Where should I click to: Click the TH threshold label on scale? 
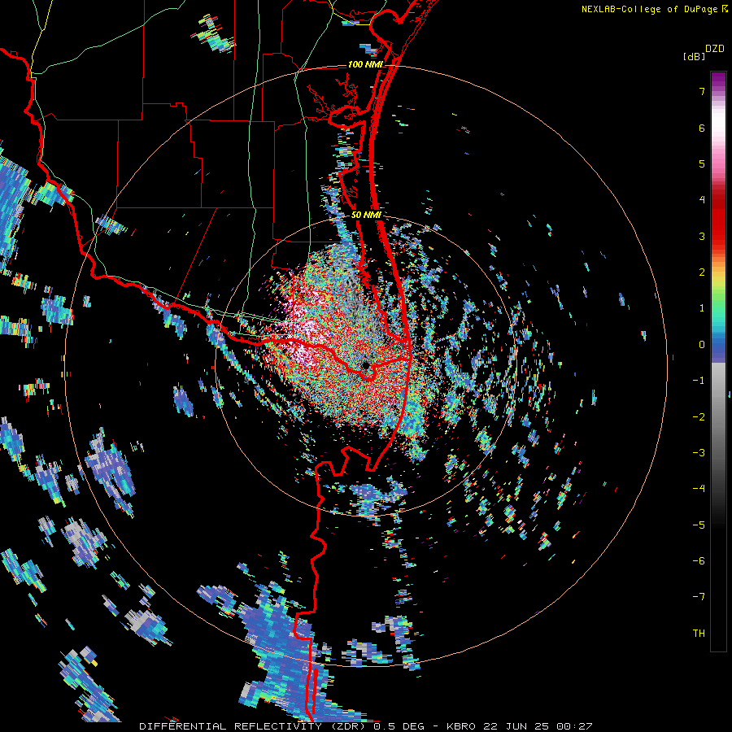(x=699, y=634)
